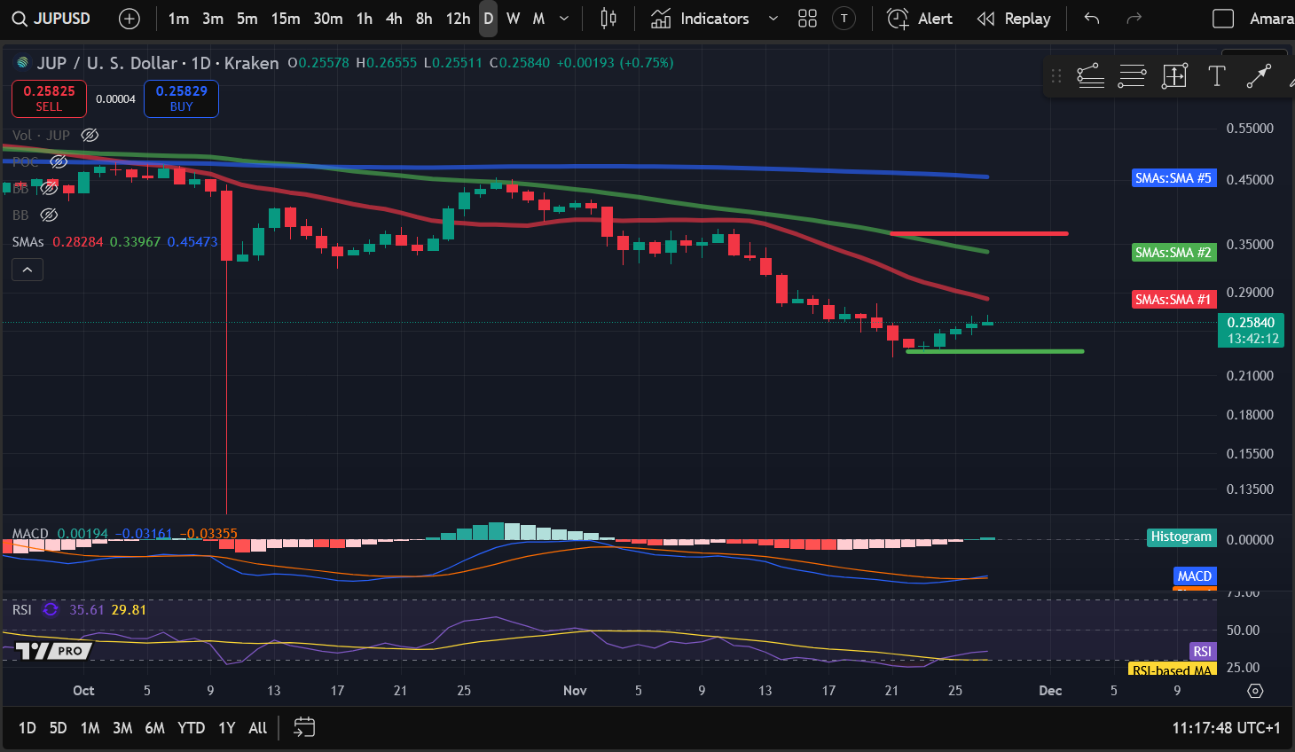Click the JUPUSD symbol search field
Viewport: 1295px width, 752px height.
52,19
